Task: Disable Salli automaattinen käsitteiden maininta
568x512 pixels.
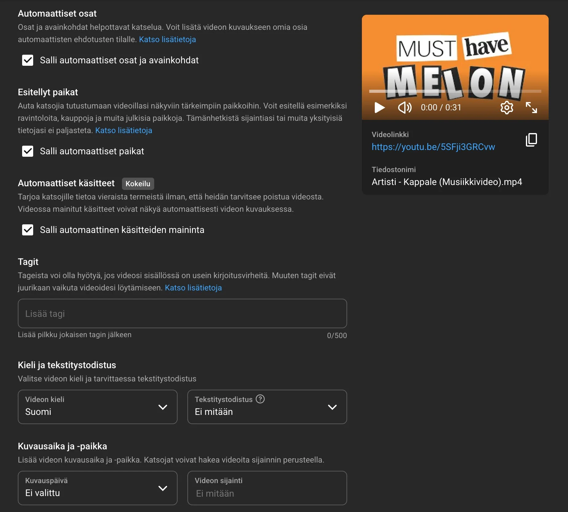Action: tap(28, 230)
